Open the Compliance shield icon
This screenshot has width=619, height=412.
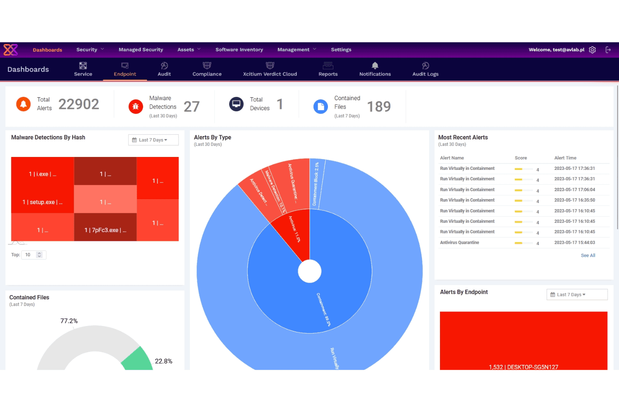click(207, 66)
